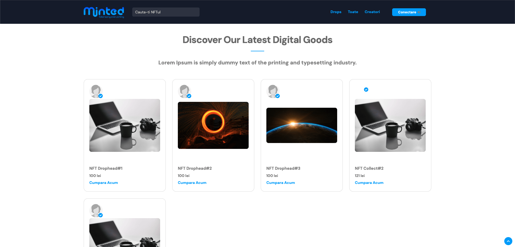Image resolution: width=515 pixels, height=247 pixels.
Task: Open creator avatar on NFT Drophead#2 card
Action: pyautogui.click(x=184, y=91)
